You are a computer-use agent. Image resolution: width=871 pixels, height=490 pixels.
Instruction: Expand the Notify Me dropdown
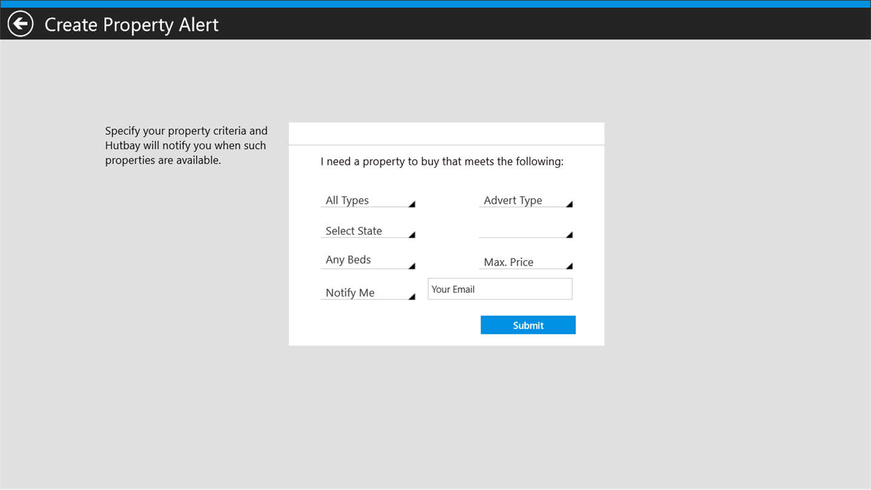363,293
